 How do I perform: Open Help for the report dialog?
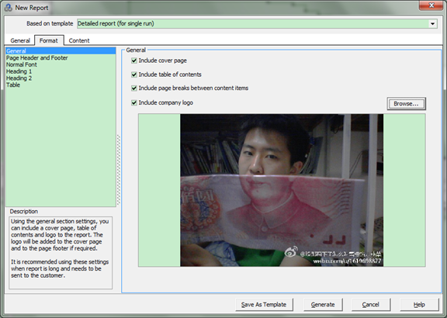point(419,305)
